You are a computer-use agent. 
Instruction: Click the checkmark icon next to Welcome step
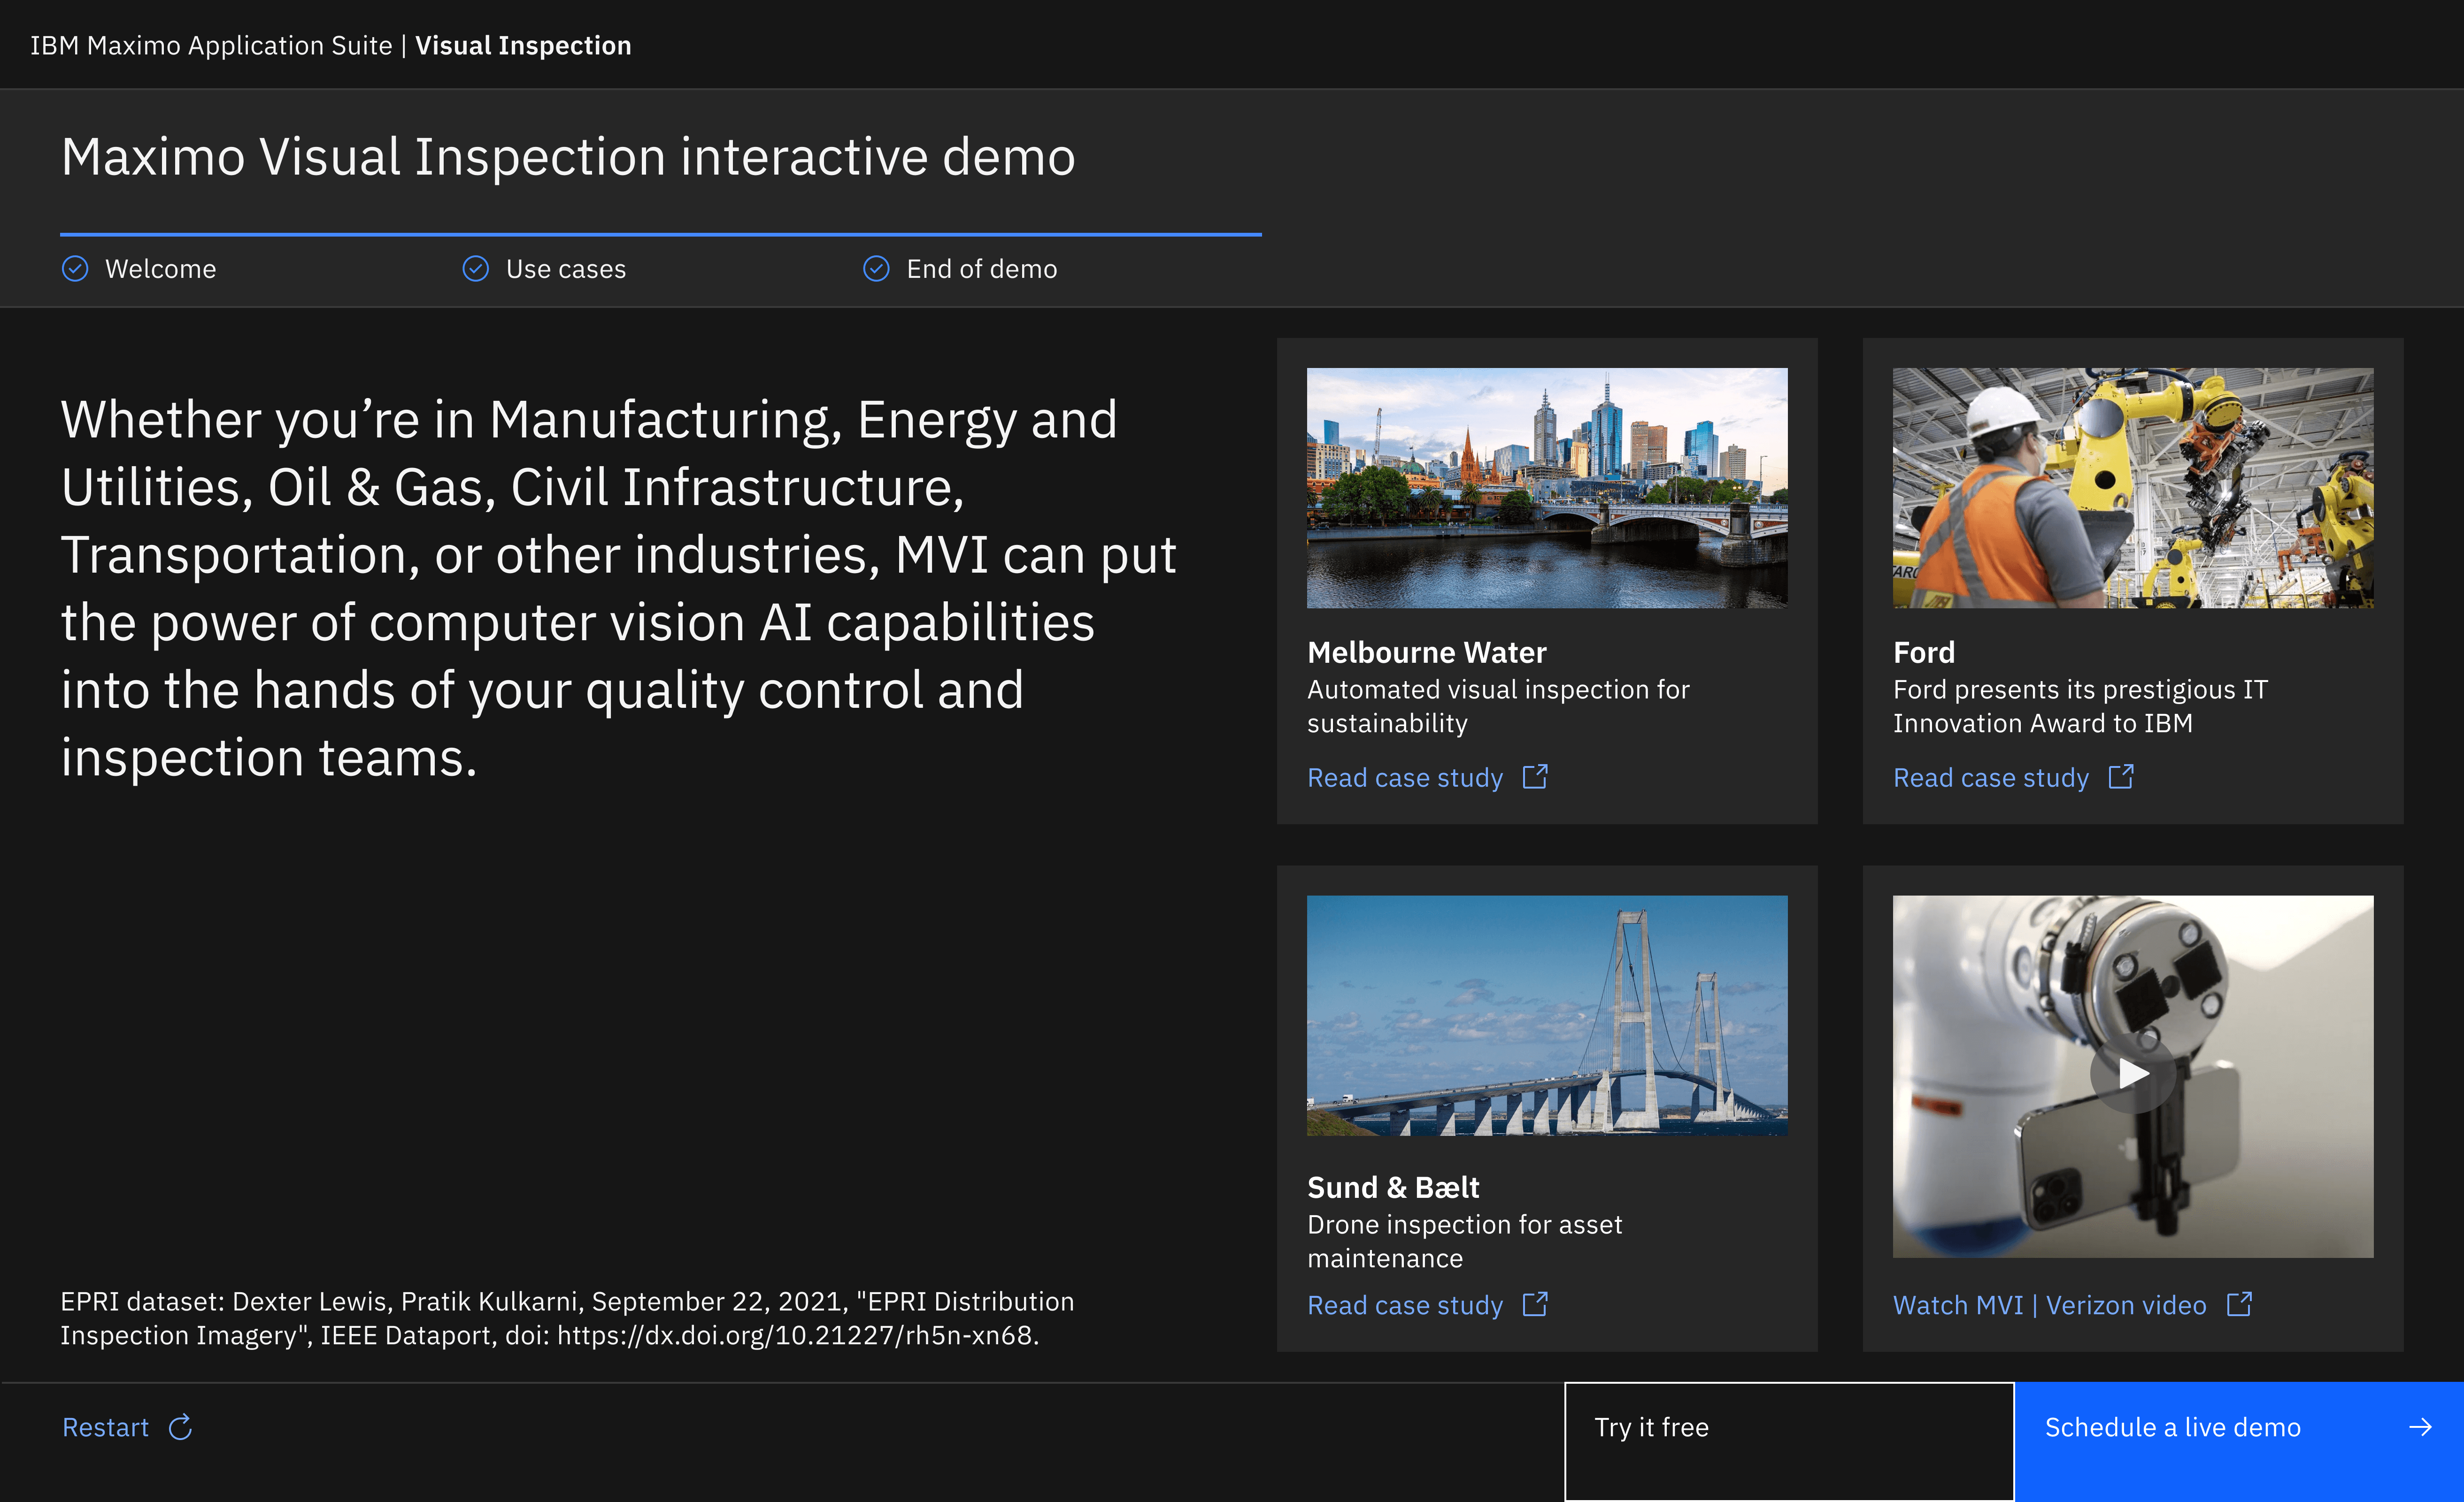point(75,269)
